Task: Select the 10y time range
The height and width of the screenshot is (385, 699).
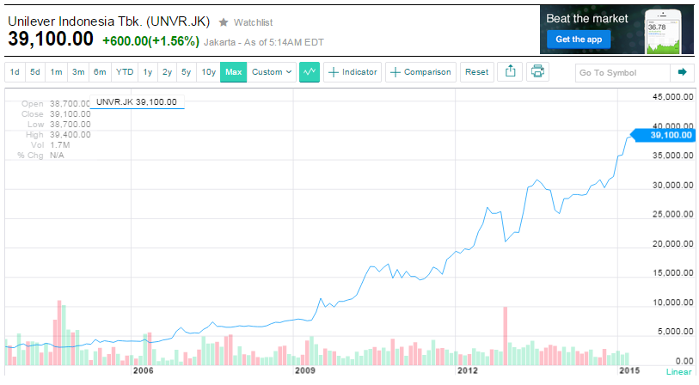Action: click(x=208, y=71)
